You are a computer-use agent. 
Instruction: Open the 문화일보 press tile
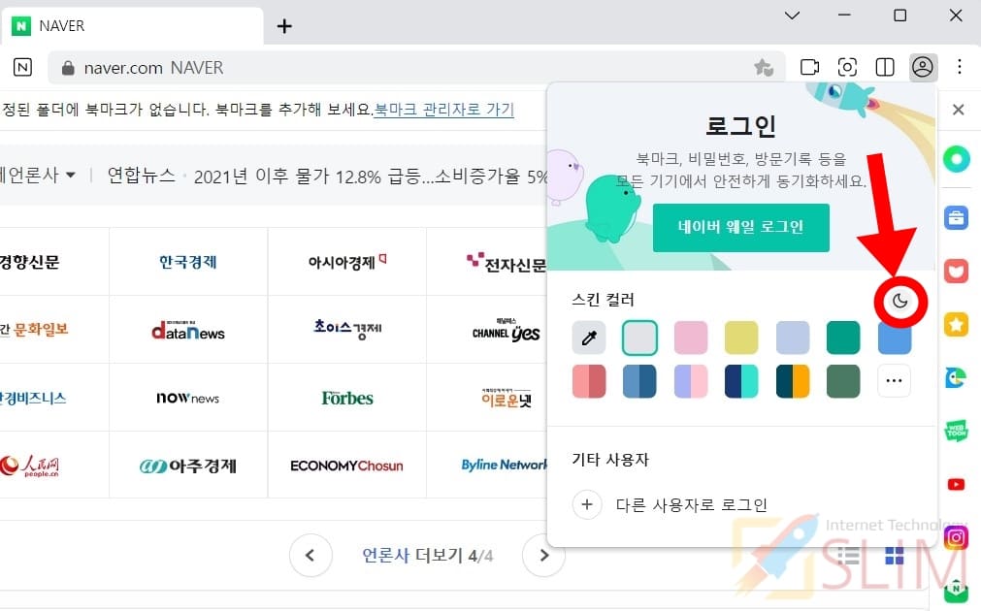point(54,330)
